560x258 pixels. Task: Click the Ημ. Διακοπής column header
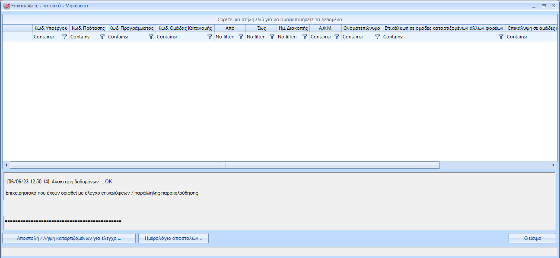click(293, 28)
